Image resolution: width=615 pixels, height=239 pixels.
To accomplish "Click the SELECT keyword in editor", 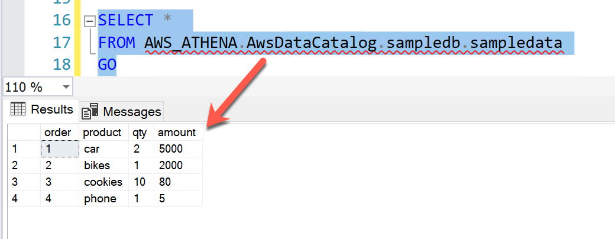I will (x=125, y=21).
